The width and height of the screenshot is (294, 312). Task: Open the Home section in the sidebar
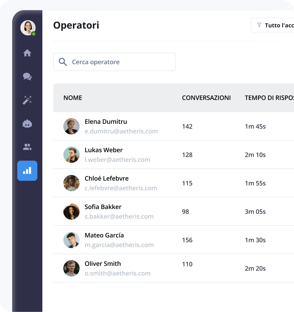click(27, 53)
